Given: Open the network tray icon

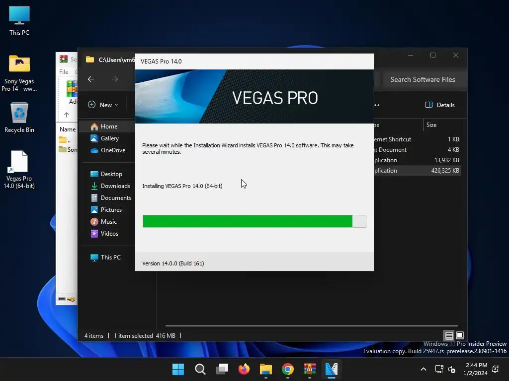Looking at the screenshot, I should coord(439,369).
